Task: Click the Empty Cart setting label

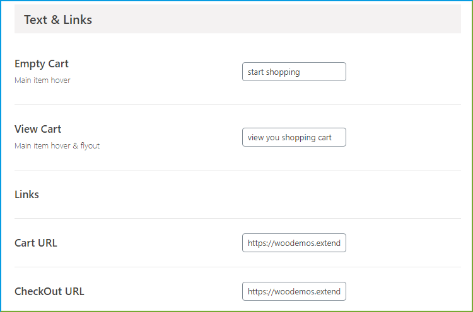Action: point(42,64)
